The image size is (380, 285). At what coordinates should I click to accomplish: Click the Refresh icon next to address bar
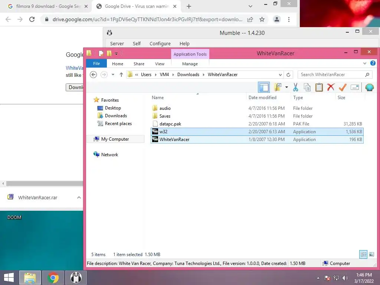288,75
